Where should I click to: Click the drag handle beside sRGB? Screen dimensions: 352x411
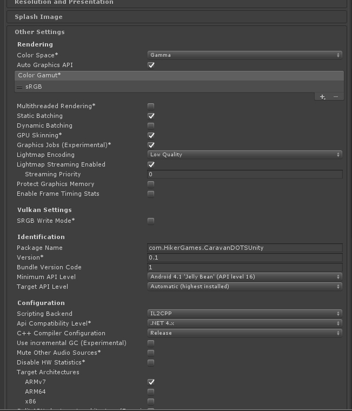click(x=20, y=87)
